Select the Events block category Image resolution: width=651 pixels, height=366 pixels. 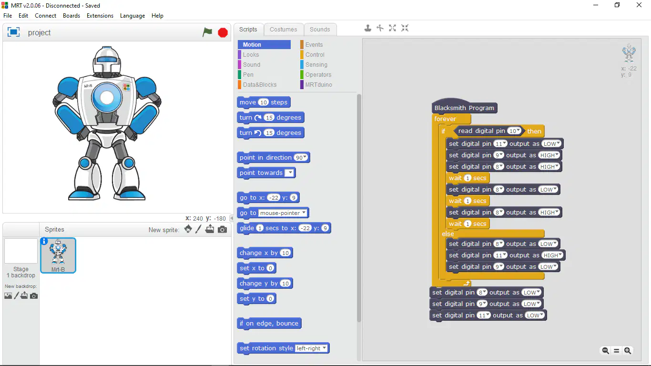(x=314, y=45)
